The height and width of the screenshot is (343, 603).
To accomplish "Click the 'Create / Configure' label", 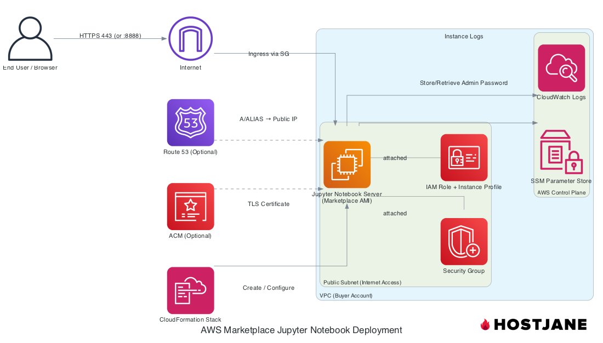I will (x=269, y=288).
